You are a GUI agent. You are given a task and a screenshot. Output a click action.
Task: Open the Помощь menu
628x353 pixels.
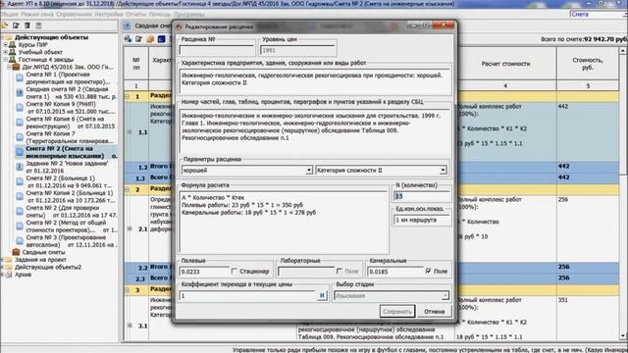click(x=160, y=14)
